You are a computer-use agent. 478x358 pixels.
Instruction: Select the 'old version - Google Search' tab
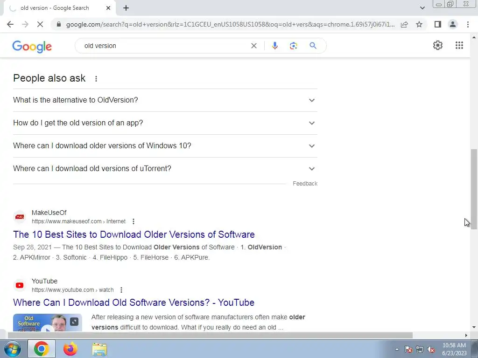click(59, 8)
